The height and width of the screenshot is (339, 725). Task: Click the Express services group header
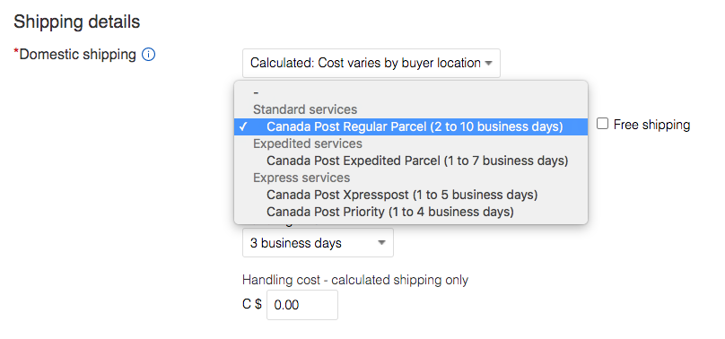coord(301,178)
